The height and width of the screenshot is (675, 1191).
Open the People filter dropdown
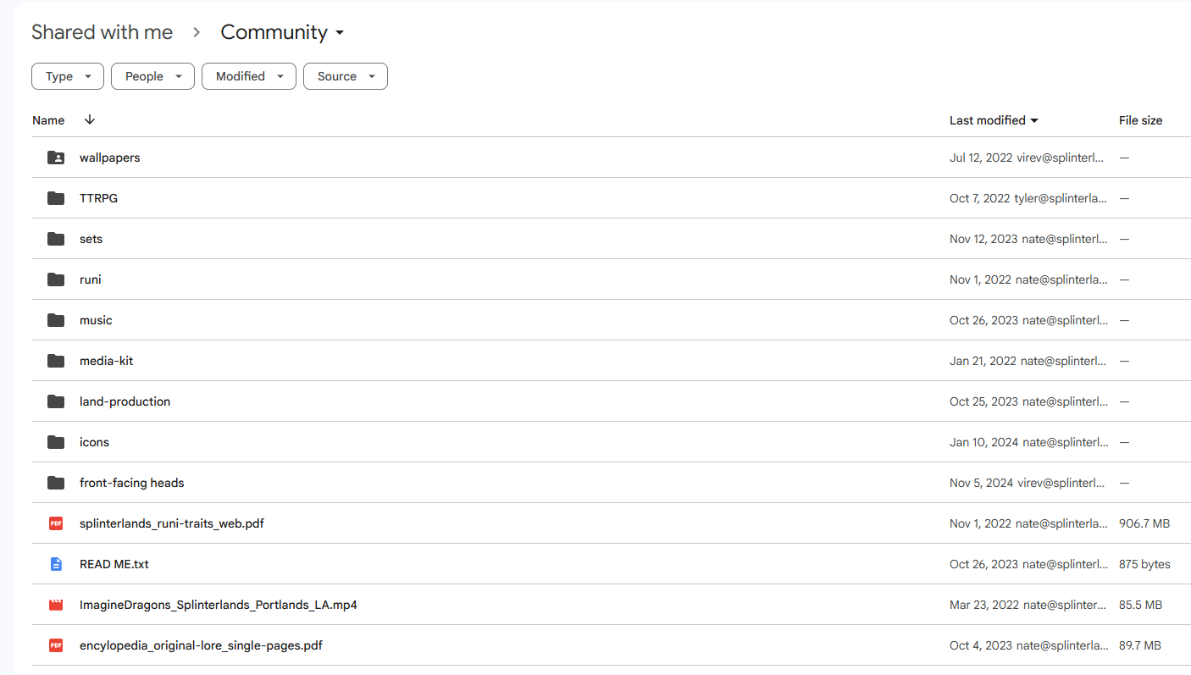[x=152, y=76]
